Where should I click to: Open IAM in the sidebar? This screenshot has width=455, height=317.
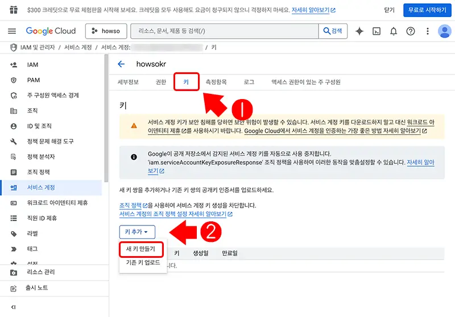pos(52,65)
